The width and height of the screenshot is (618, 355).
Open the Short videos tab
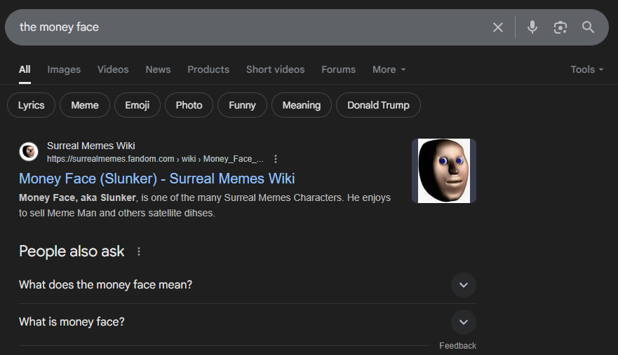tap(276, 69)
